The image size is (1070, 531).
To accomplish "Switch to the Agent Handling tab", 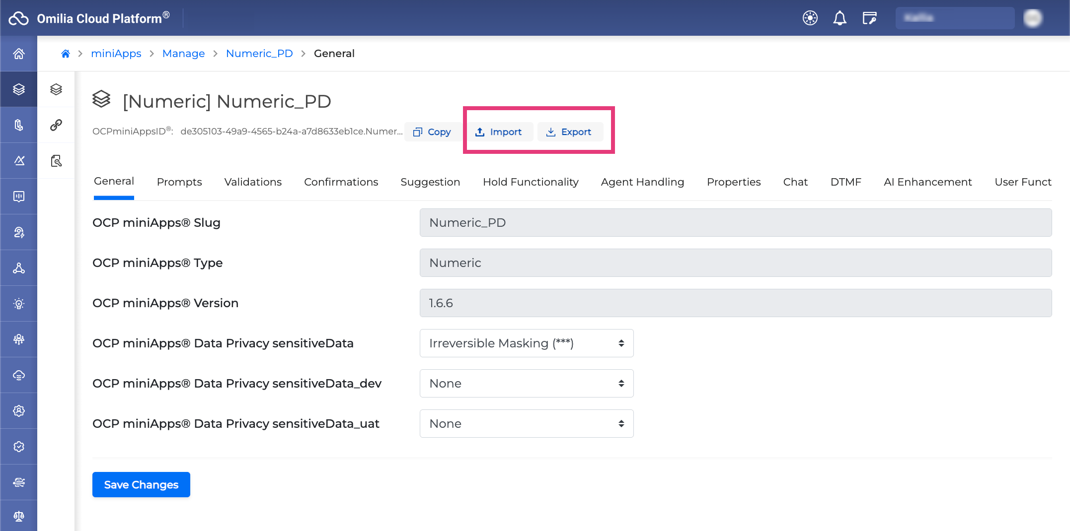I will click(642, 182).
